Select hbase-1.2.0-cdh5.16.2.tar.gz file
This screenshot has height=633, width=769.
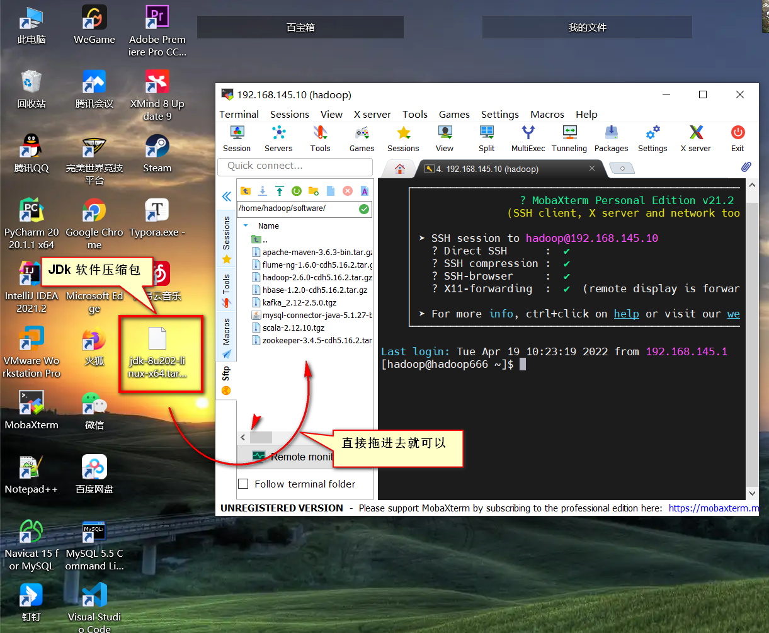(309, 290)
